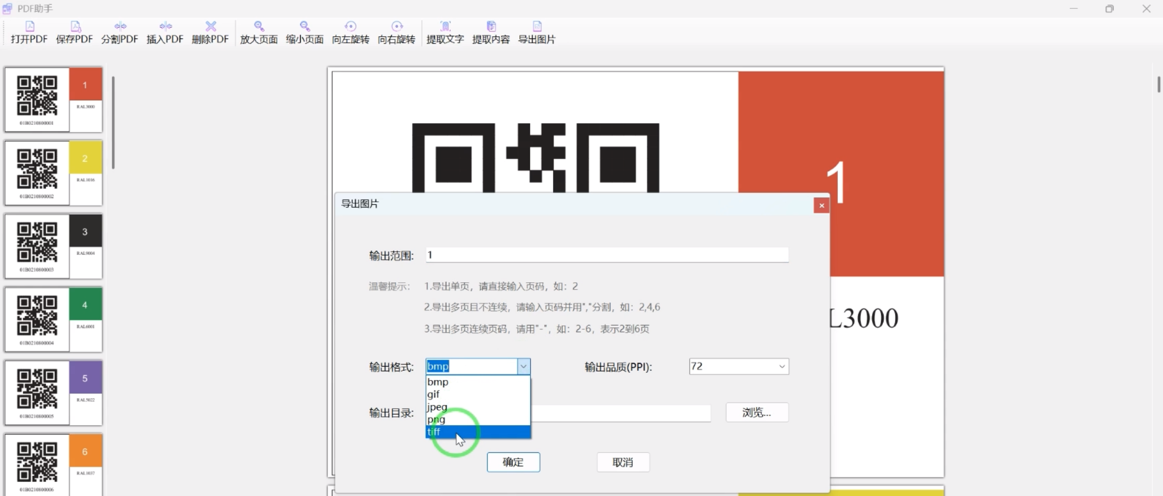Click the 确定 confirm button
1163x496 pixels.
click(513, 462)
